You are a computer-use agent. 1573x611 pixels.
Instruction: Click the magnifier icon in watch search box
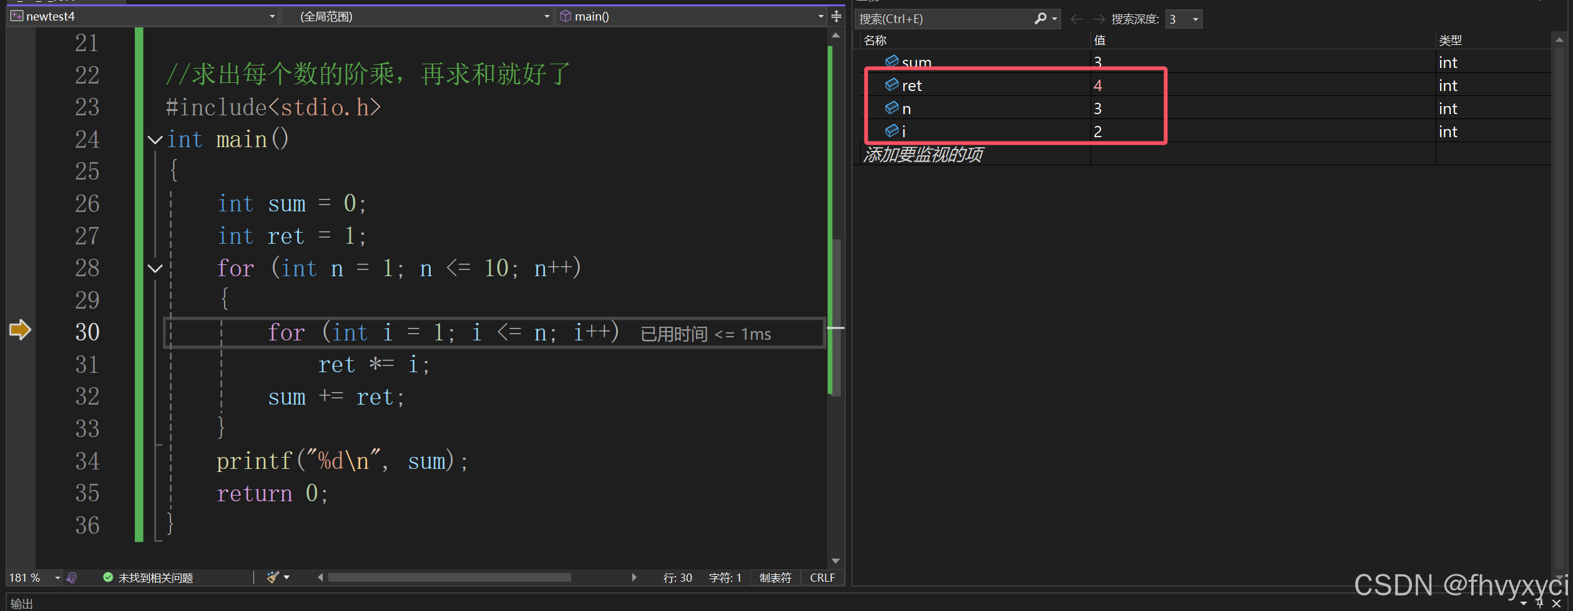1040,19
